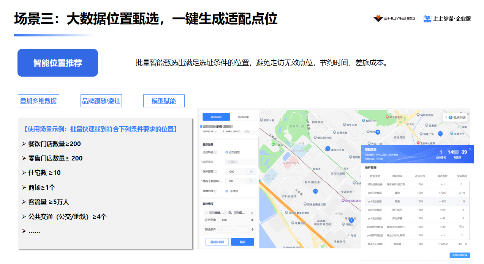Click map marker number 14
484x264 pixels.
[315, 191]
